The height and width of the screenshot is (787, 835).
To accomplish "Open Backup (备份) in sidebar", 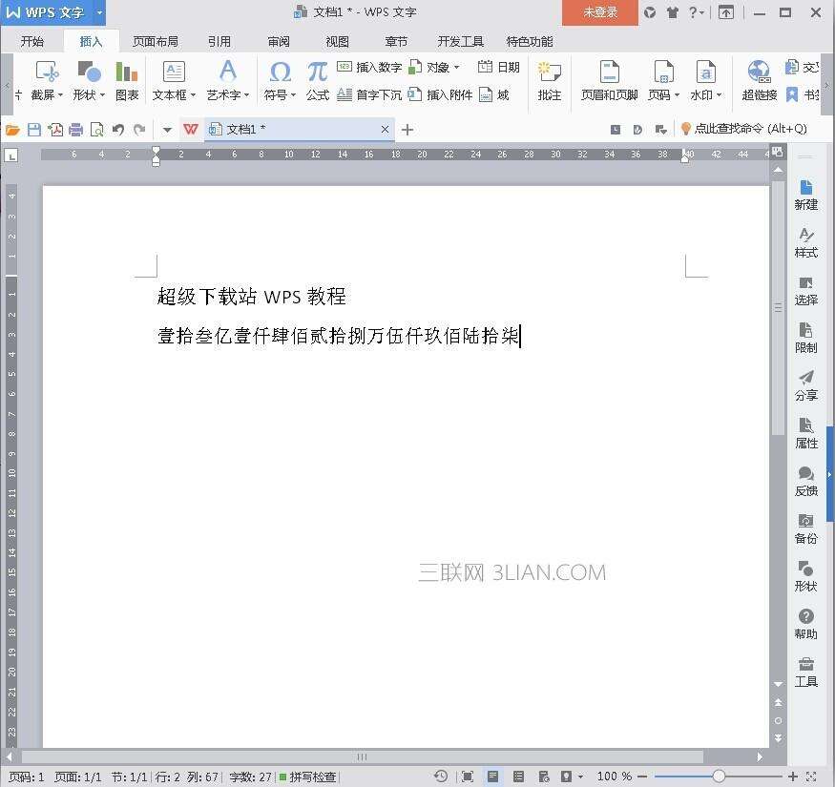I will pyautogui.click(x=805, y=529).
